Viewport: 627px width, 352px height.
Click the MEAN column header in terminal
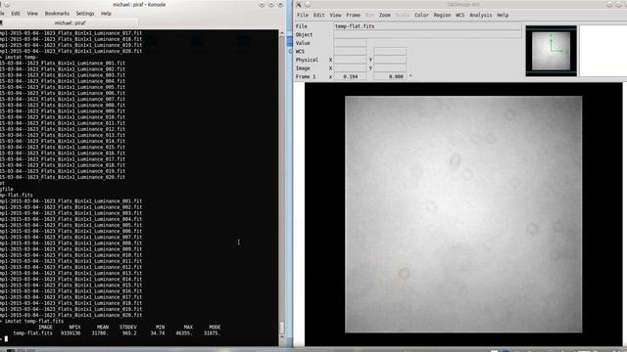pyautogui.click(x=103, y=327)
